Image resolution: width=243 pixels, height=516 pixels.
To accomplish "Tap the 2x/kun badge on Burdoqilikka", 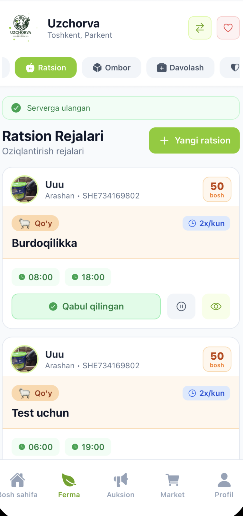I will coord(206,223).
